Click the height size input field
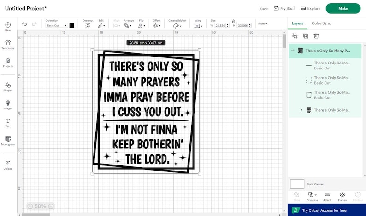This screenshot has width=366, height=216. pos(242,26)
